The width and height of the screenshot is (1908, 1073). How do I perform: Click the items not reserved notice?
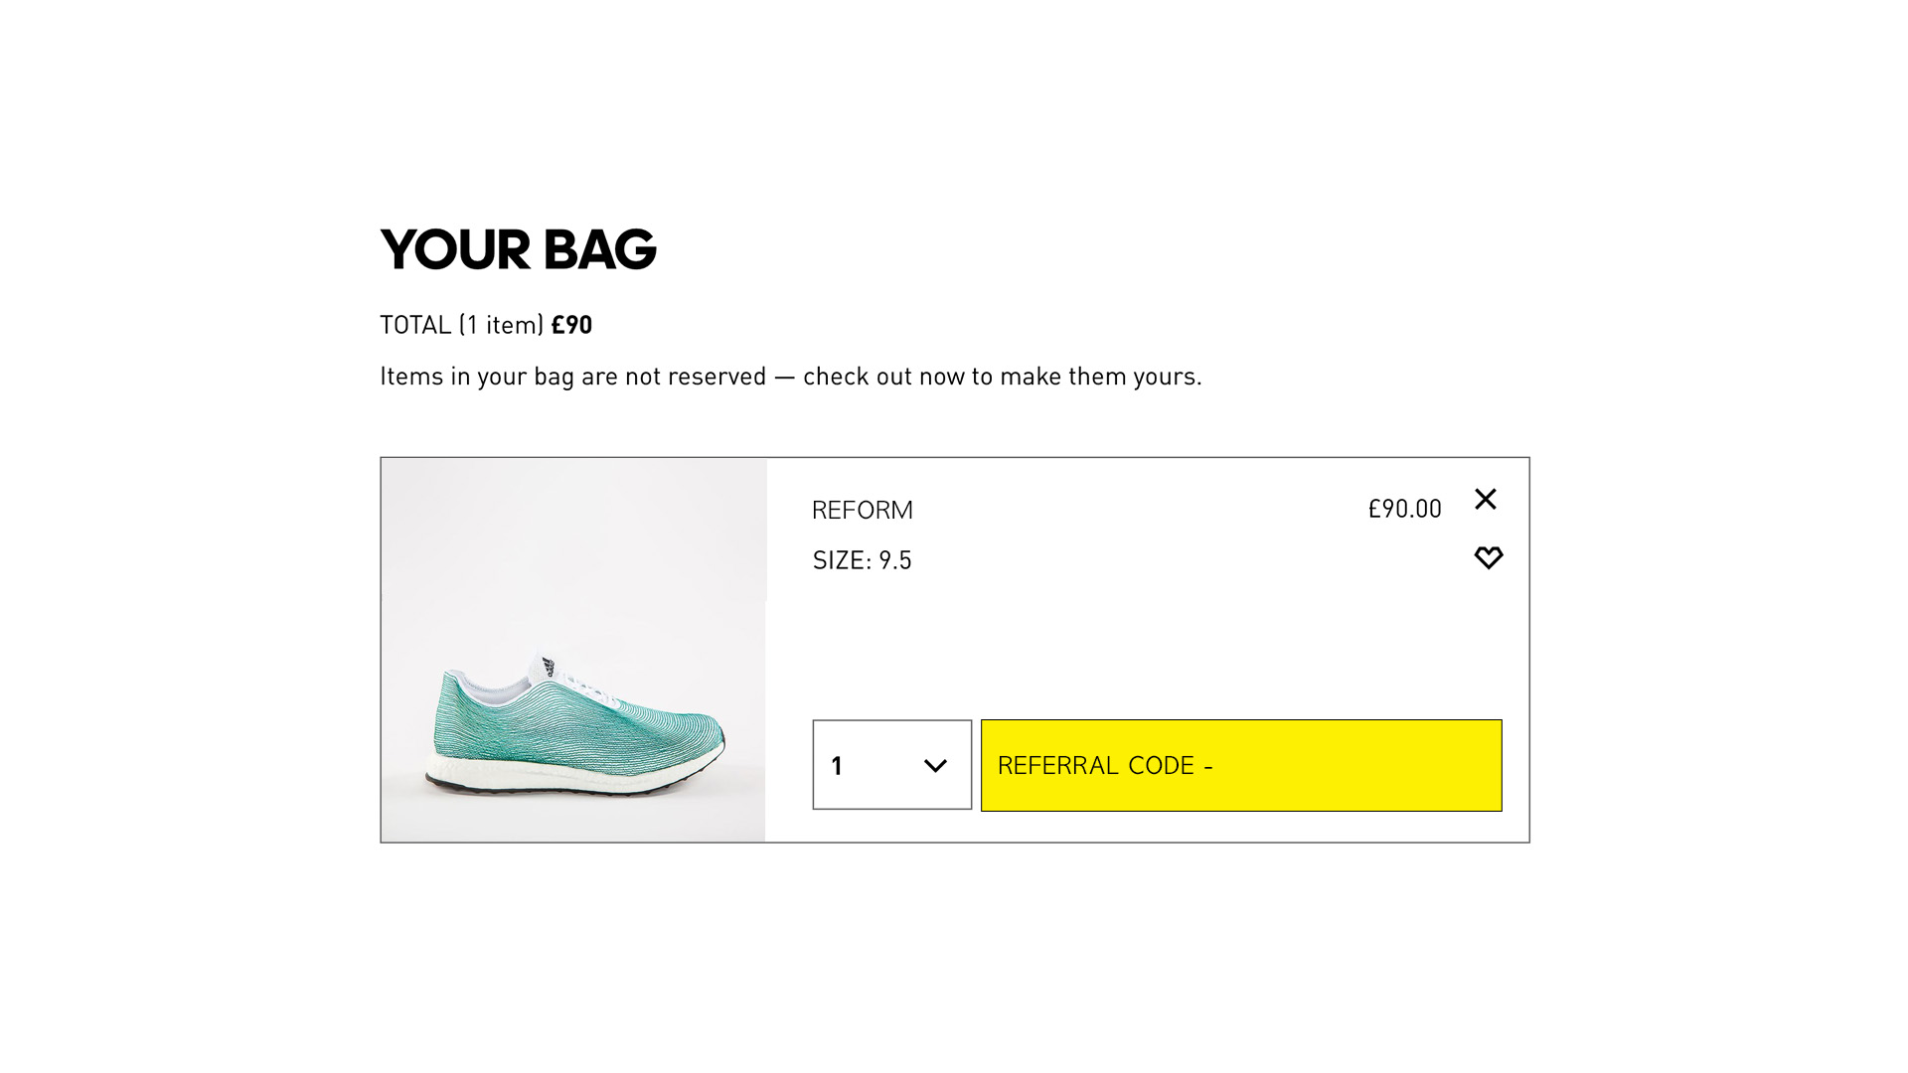pos(790,377)
